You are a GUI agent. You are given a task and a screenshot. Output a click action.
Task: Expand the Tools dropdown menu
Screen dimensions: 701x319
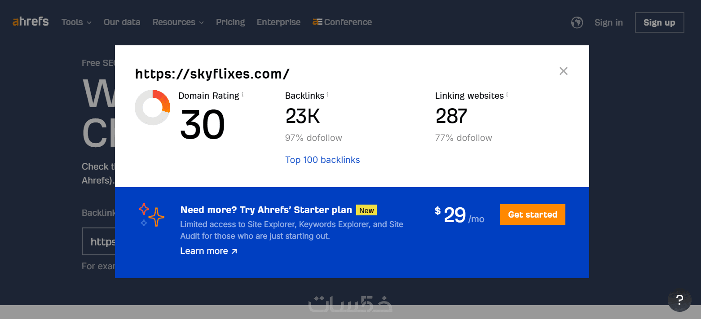coord(76,22)
